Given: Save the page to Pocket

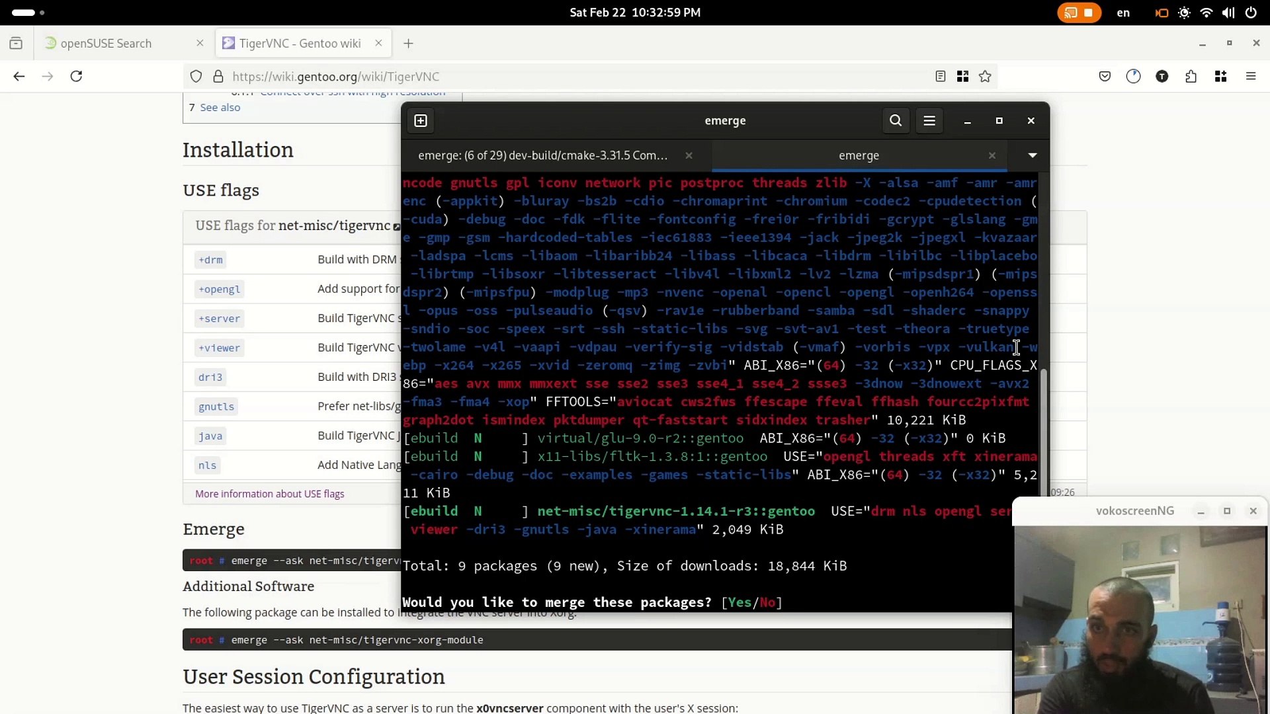Looking at the screenshot, I should 1105,76.
